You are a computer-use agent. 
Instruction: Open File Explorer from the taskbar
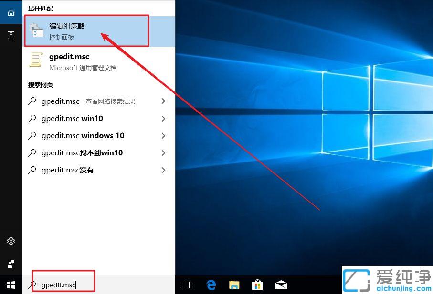click(234, 284)
